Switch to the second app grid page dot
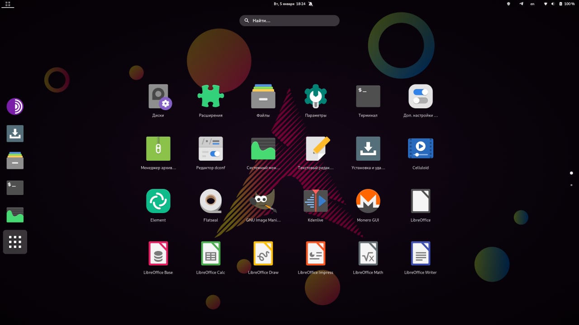The width and height of the screenshot is (579, 325). (571, 185)
